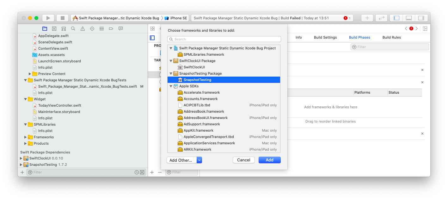Viewport: 448px width, 200px height.
Task: Expand the SwiftClockUI 0.0.10 package dependency
Action: (21, 158)
